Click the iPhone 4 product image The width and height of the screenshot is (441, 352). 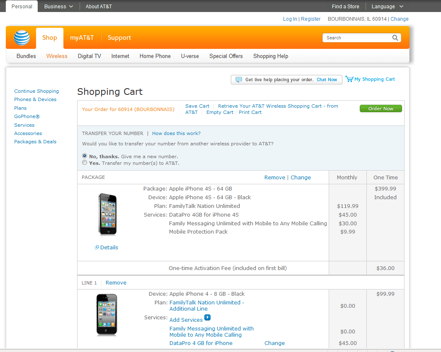107,314
